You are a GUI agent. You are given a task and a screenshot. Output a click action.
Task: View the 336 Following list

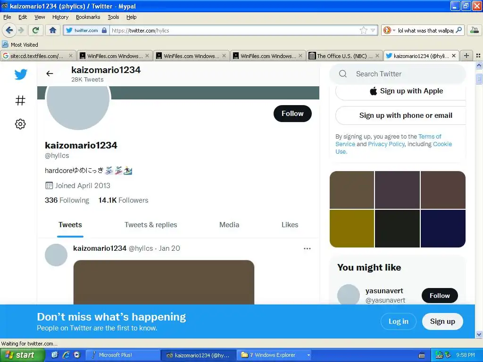pos(67,200)
